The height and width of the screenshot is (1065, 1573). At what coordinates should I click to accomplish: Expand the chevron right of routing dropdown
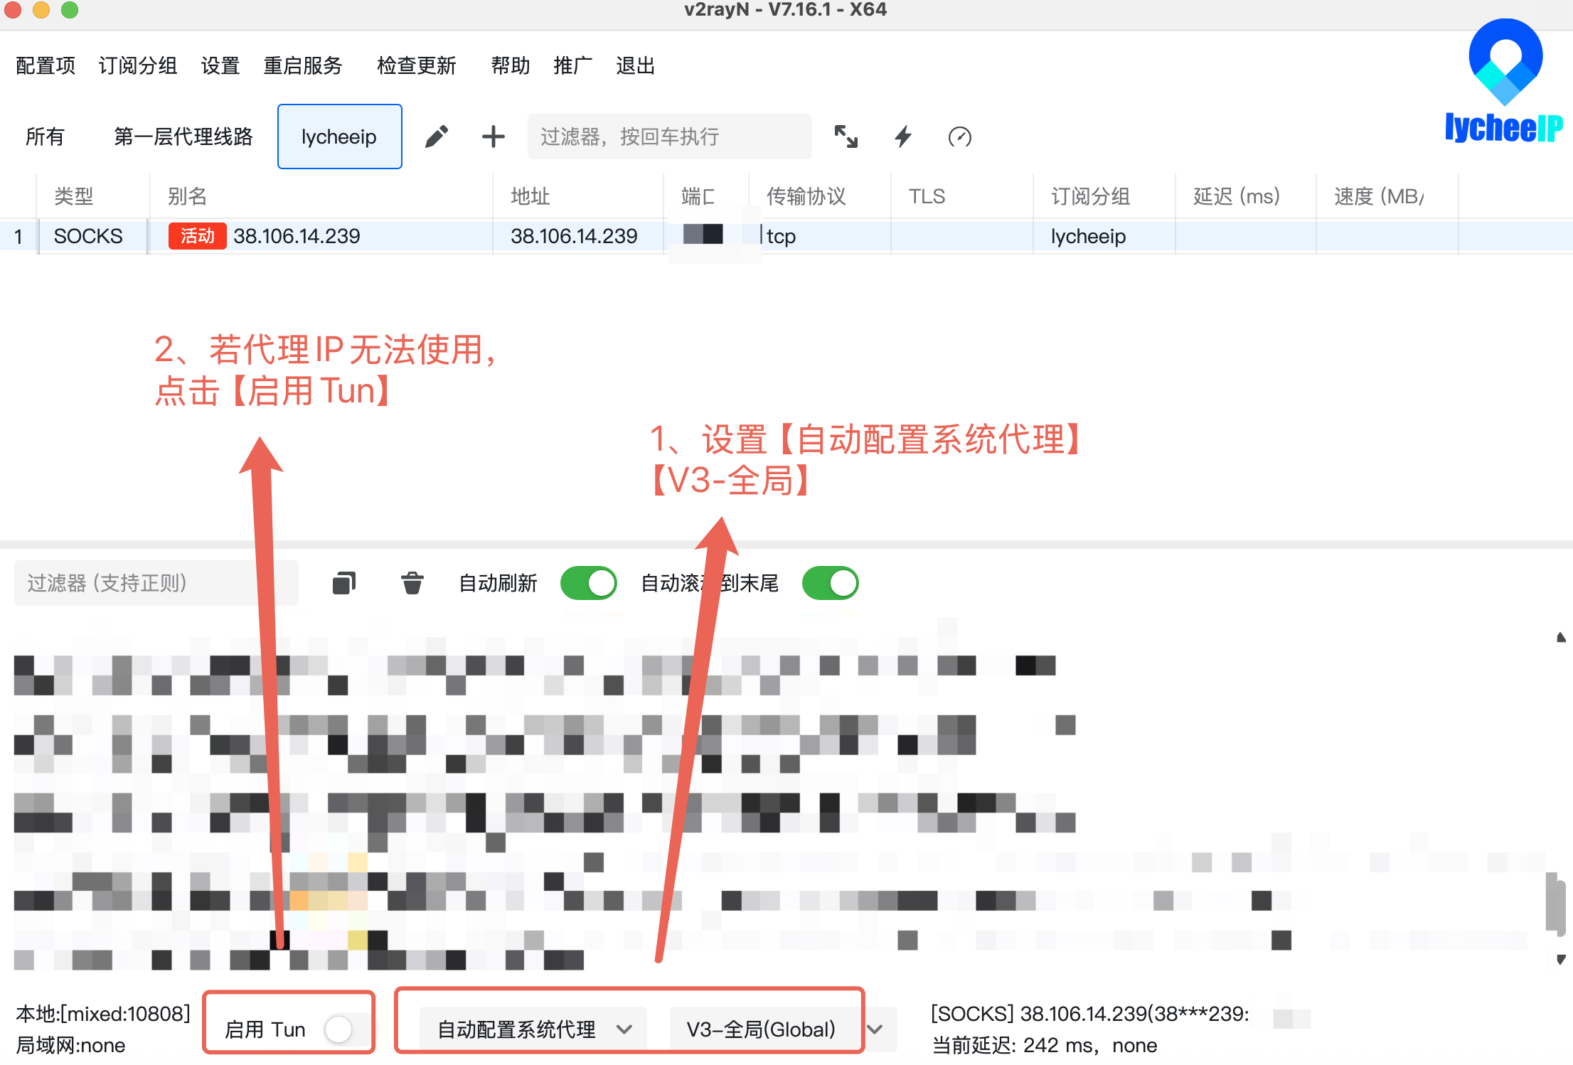[875, 1029]
